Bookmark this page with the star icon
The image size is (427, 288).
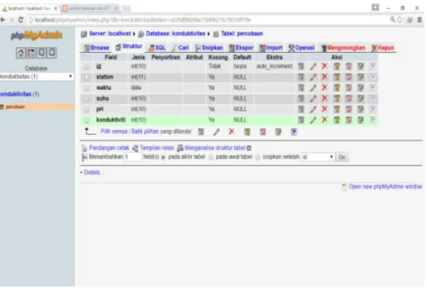(400, 20)
